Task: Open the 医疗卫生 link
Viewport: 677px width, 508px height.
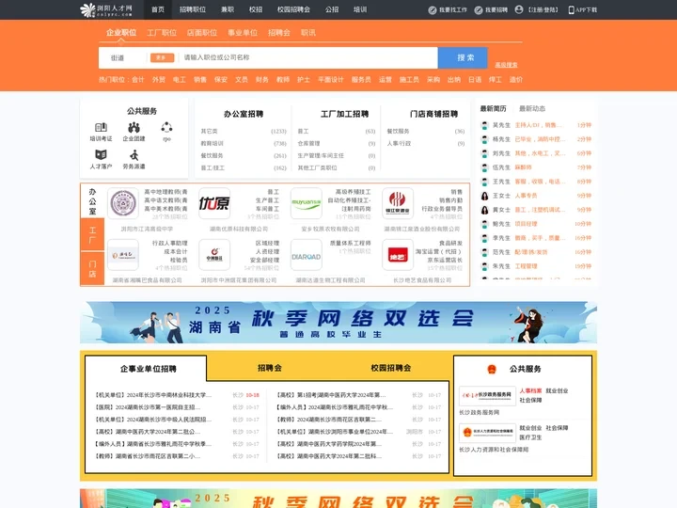Action: (x=530, y=437)
